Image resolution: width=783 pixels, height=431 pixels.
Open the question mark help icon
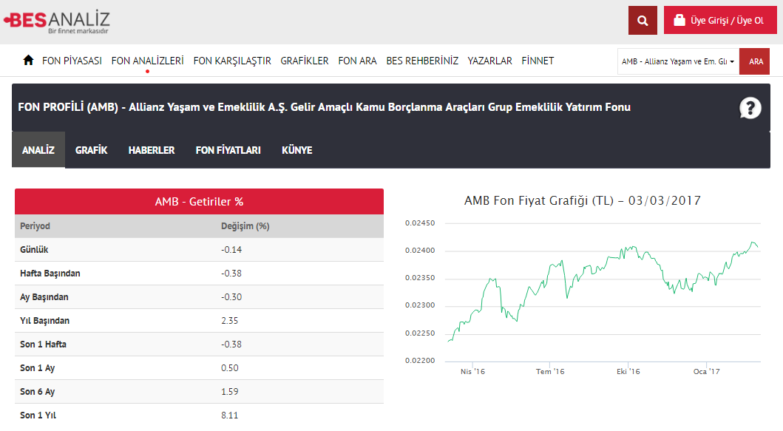750,108
